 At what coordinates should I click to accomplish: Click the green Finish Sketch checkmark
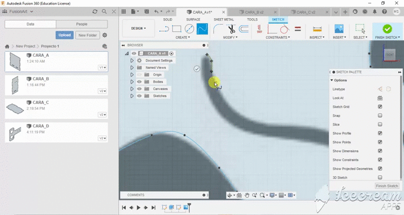(387, 29)
